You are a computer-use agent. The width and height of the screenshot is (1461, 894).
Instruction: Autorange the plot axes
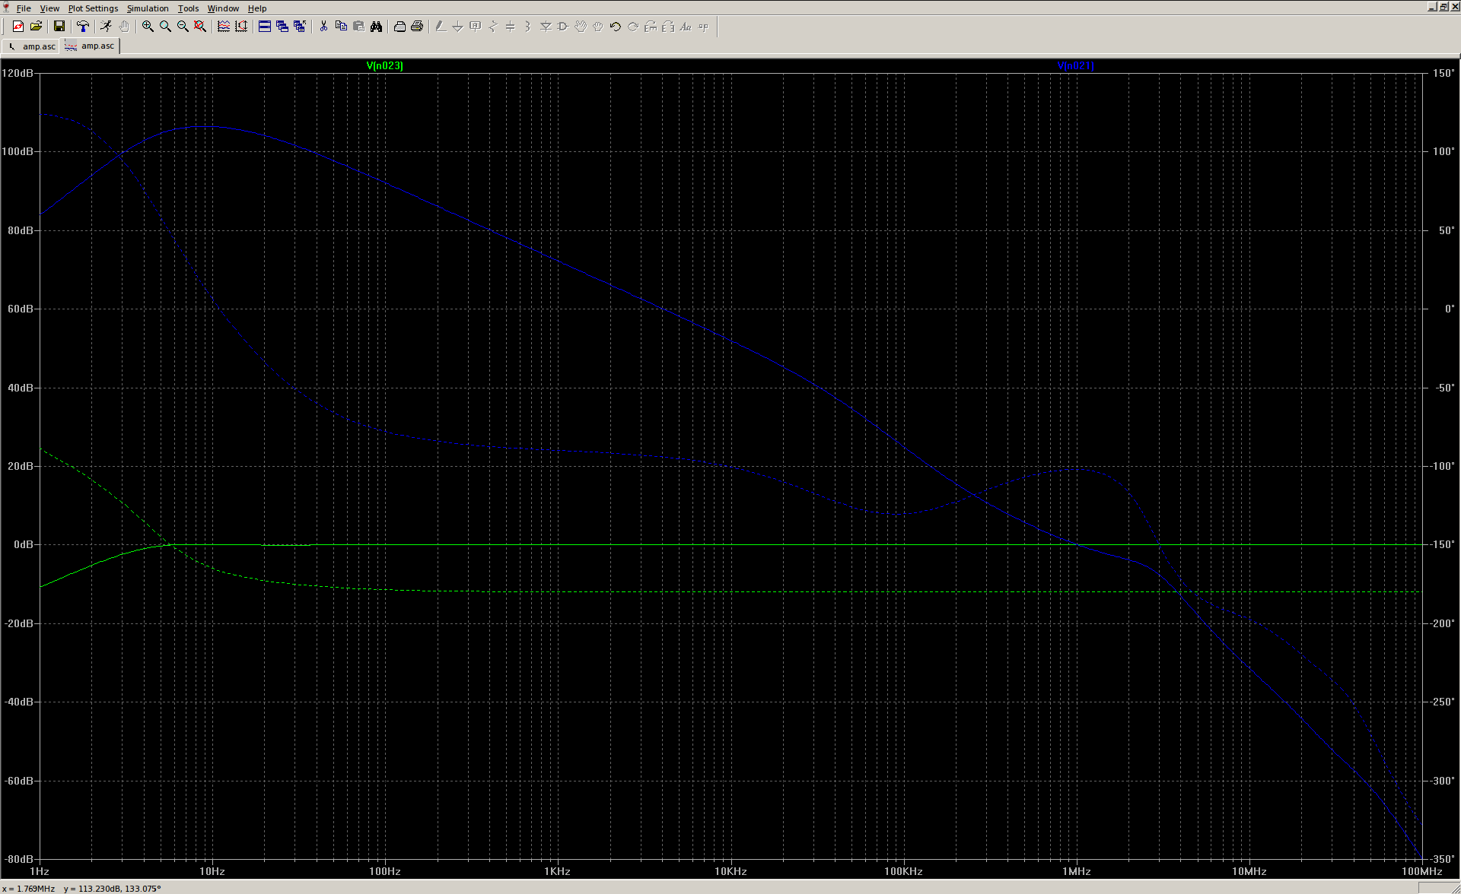[x=241, y=27]
